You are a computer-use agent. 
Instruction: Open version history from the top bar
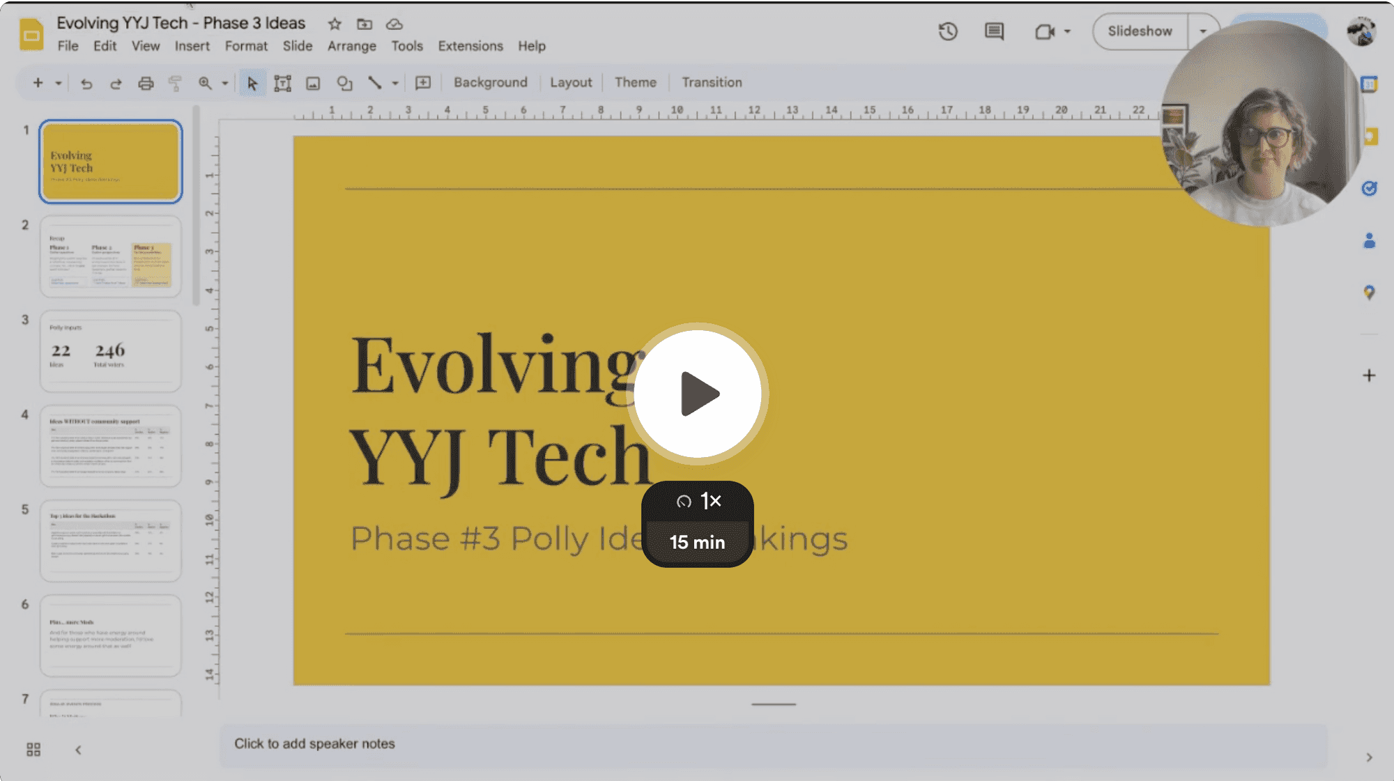click(x=948, y=31)
